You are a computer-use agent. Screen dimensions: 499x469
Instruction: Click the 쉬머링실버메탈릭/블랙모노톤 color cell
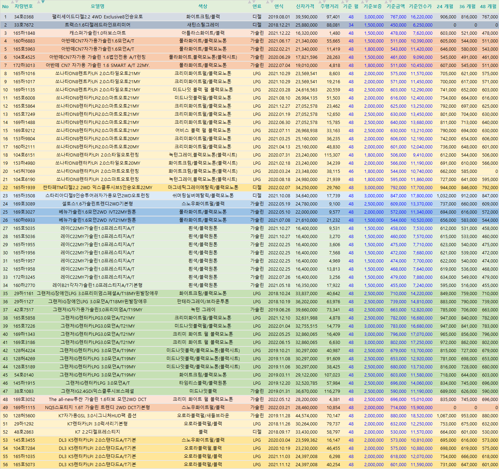[x=202, y=196]
